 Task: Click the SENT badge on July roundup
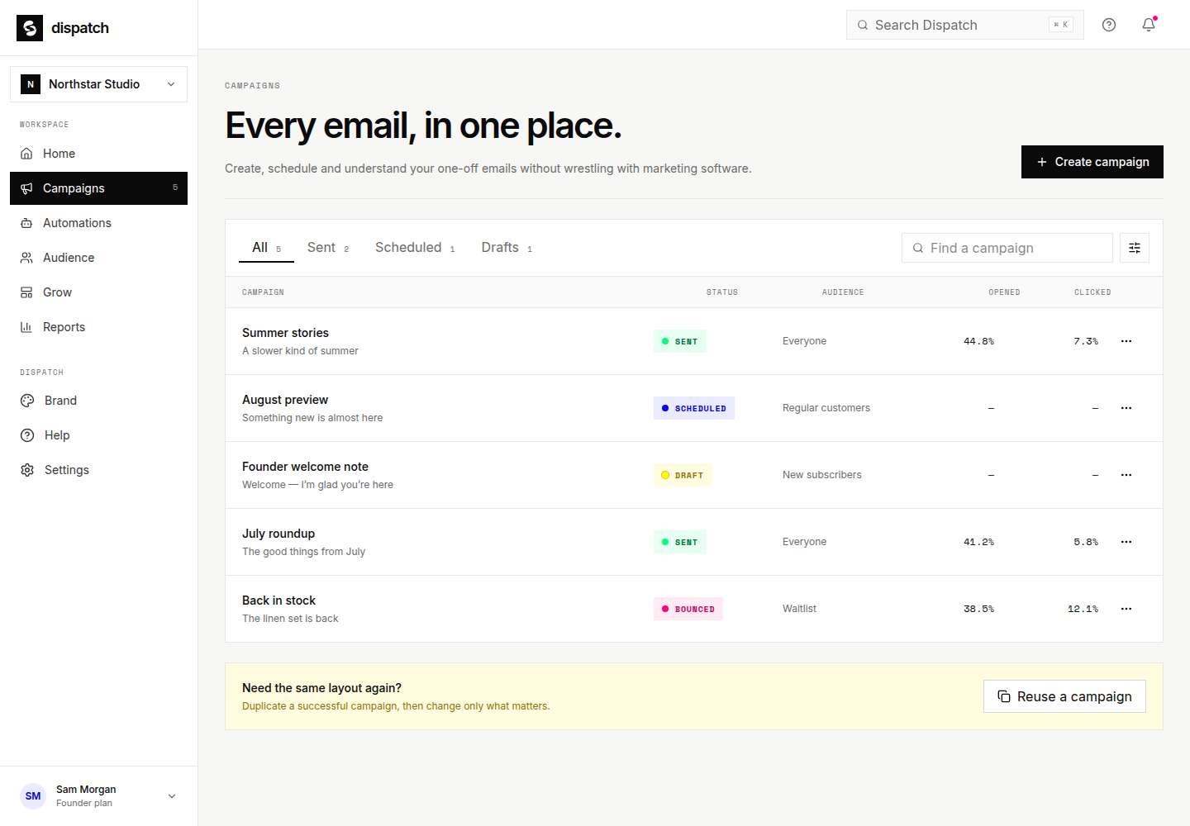[x=680, y=542]
